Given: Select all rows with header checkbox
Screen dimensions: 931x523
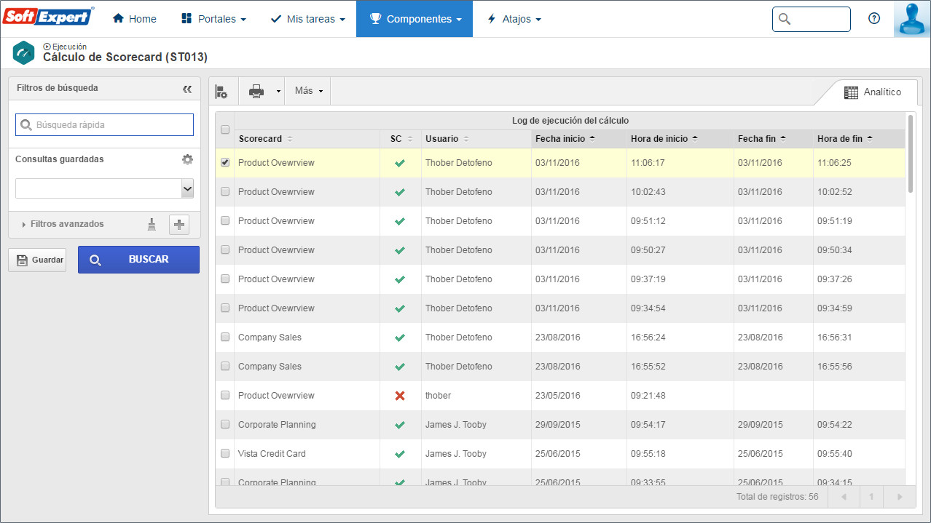Looking at the screenshot, I should click(225, 130).
